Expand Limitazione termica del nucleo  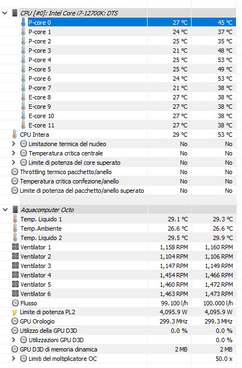pos(14,144)
